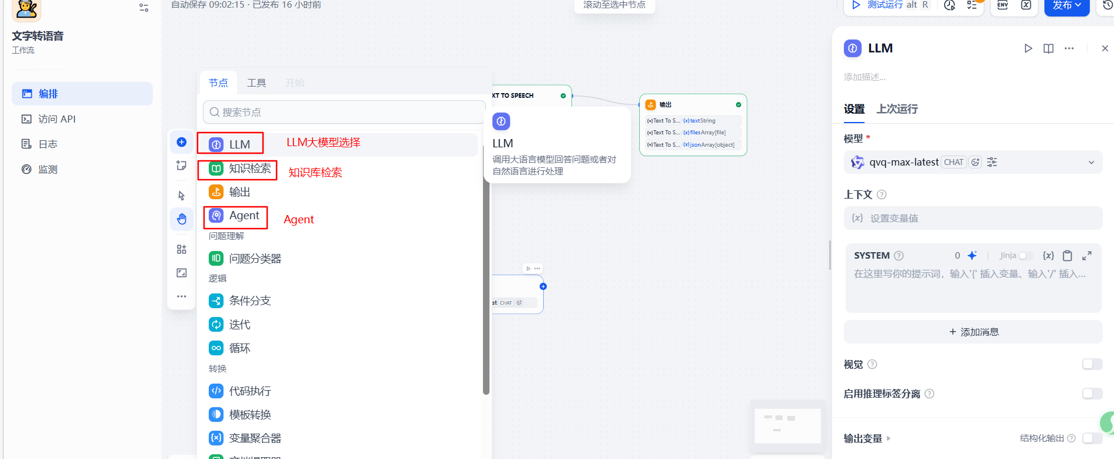This screenshot has height=459, width=1114.
Task: Click the model parameter sliders icon
Action: [x=992, y=162]
